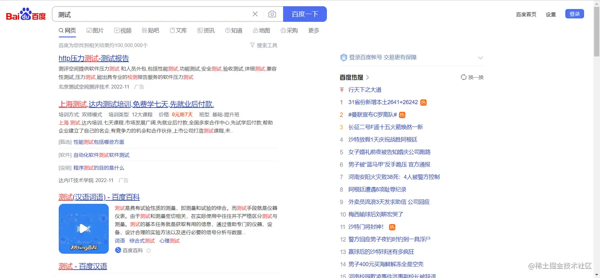The height and width of the screenshot is (278, 600).
Task: Switch to the 资讯 tab
Action: (x=206, y=30)
